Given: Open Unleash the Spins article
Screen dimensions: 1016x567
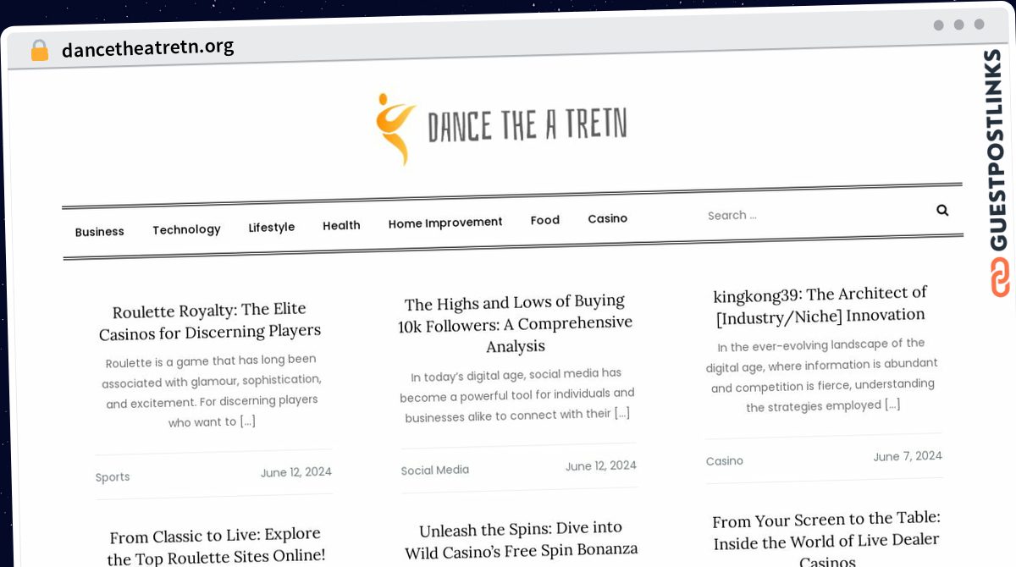Looking at the screenshot, I should coord(521,540).
